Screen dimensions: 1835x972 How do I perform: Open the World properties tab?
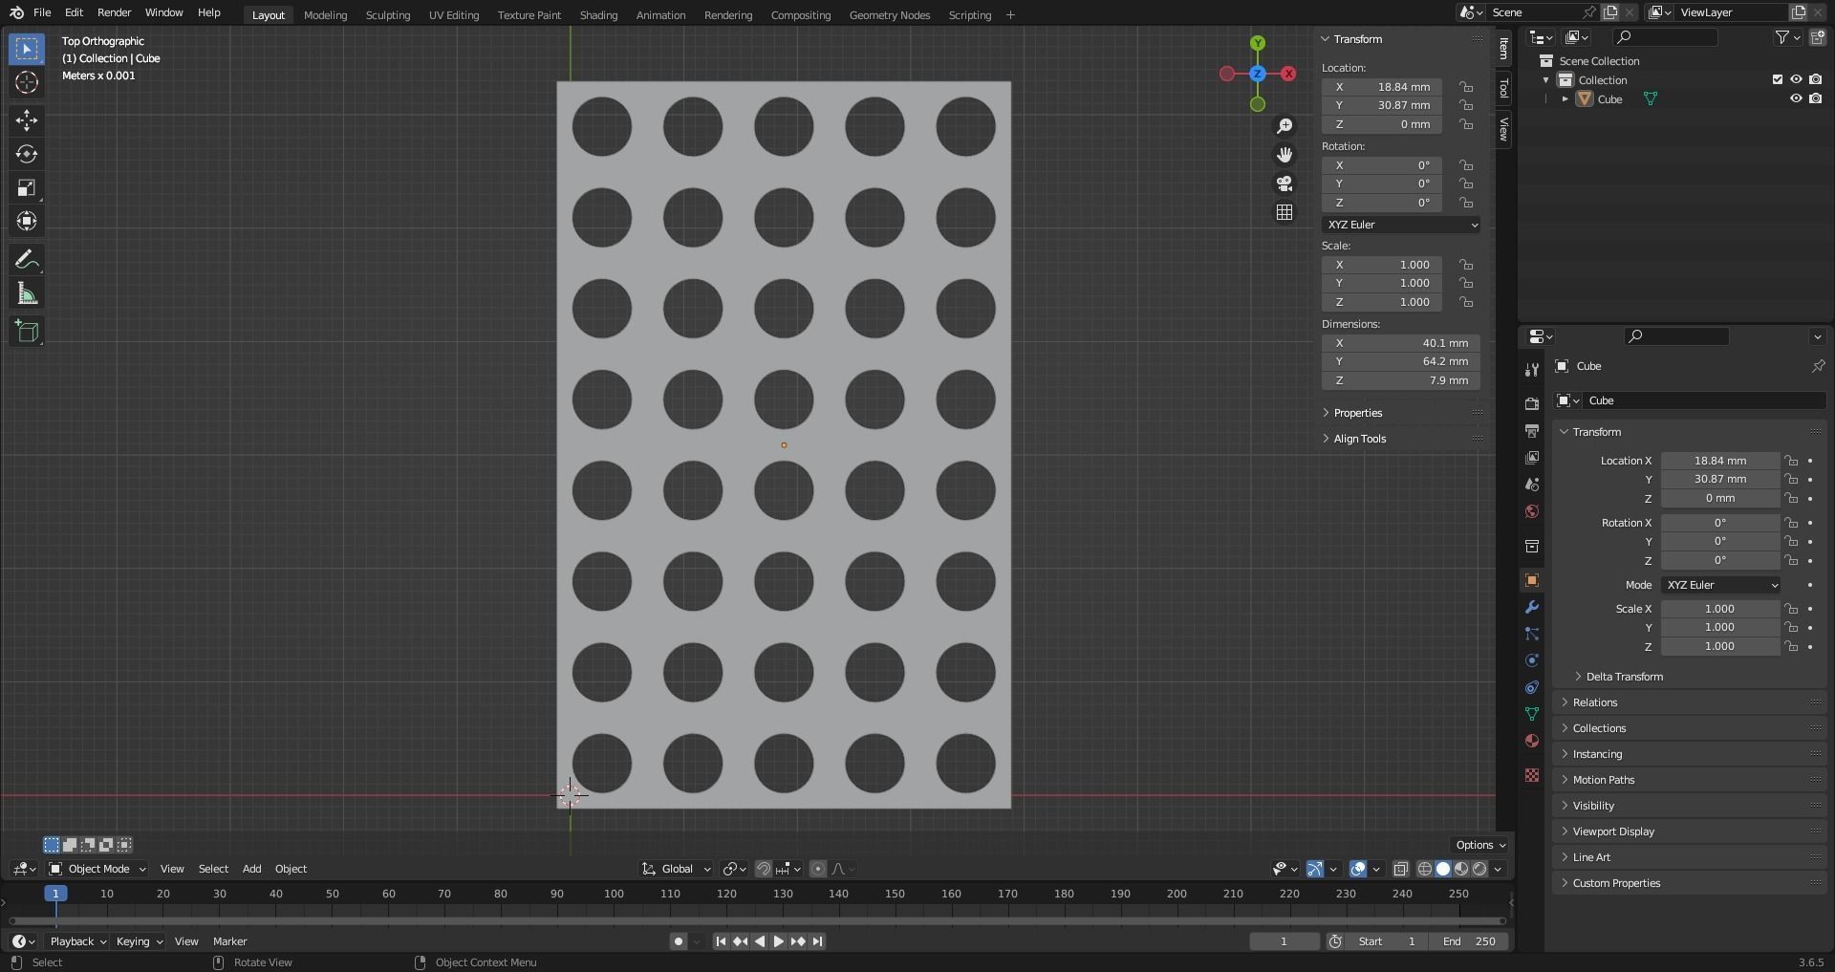point(1532,511)
